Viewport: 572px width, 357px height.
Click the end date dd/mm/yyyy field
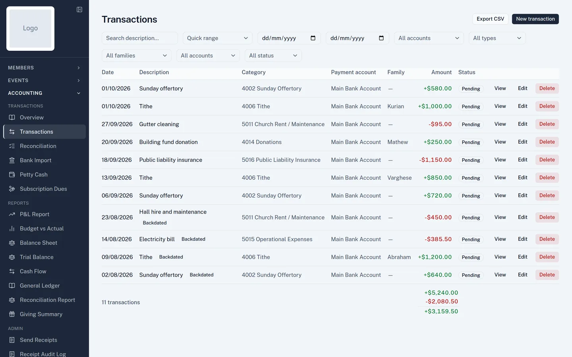(x=357, y=38)
